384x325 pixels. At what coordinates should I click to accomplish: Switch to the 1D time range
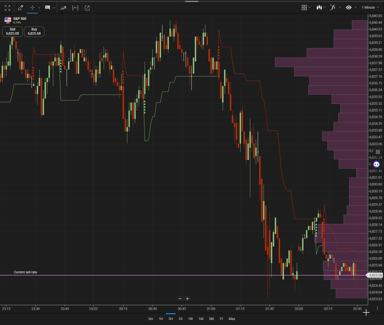[180, 319]
